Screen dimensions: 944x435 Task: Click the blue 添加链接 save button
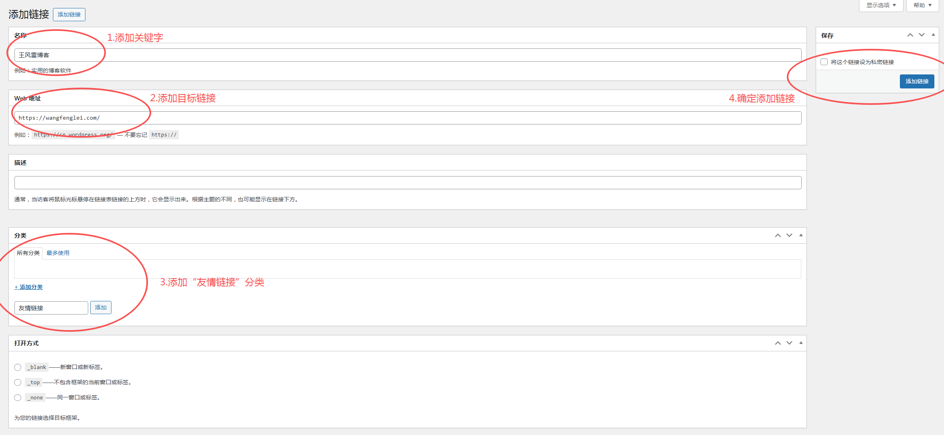pyautogui.click(x=917, y=81)
